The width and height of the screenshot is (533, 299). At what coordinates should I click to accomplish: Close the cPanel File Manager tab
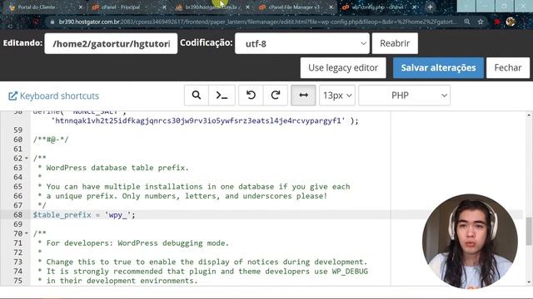pyautogui.click(x=331, y=7)
